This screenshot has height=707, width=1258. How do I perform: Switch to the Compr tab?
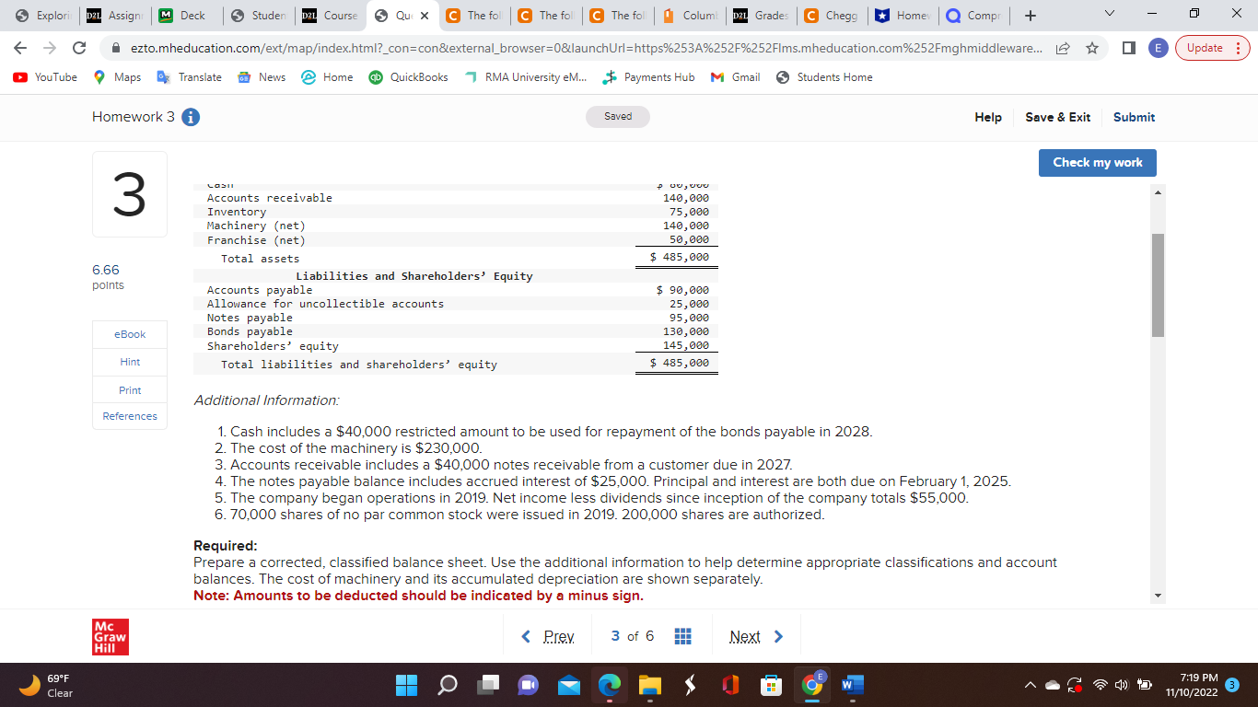click(976, 16)
